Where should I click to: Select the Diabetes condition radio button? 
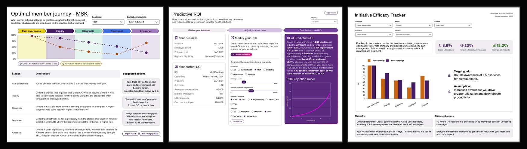coord(264,70)
